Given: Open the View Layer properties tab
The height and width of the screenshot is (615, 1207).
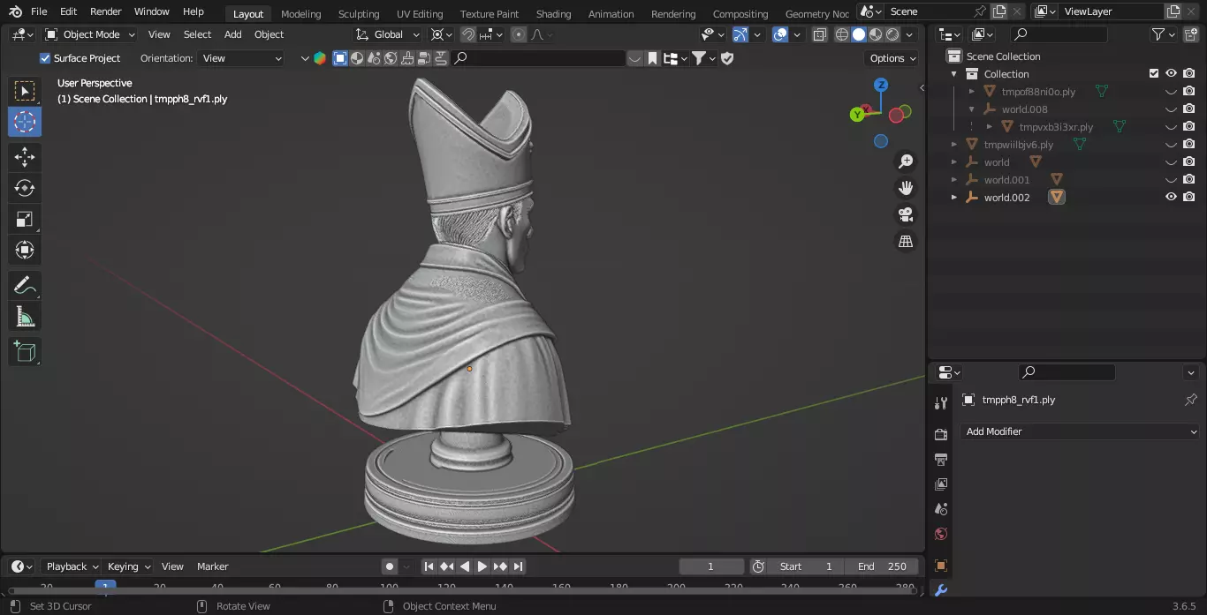Looking at the screenshot, I should point(940,484).
